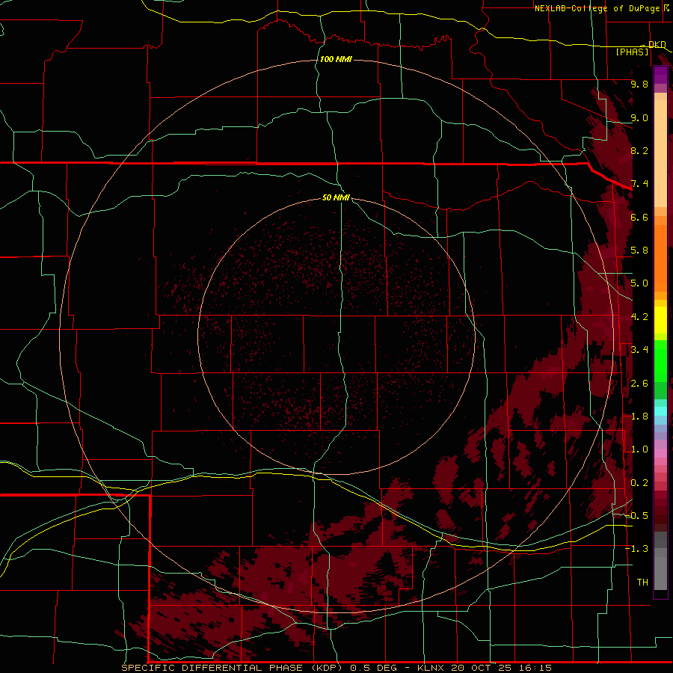The width and height of the screenshot is (673, 673).
Task: Pick the purple swatch at the colorbar top
Action: pos(660,75)
